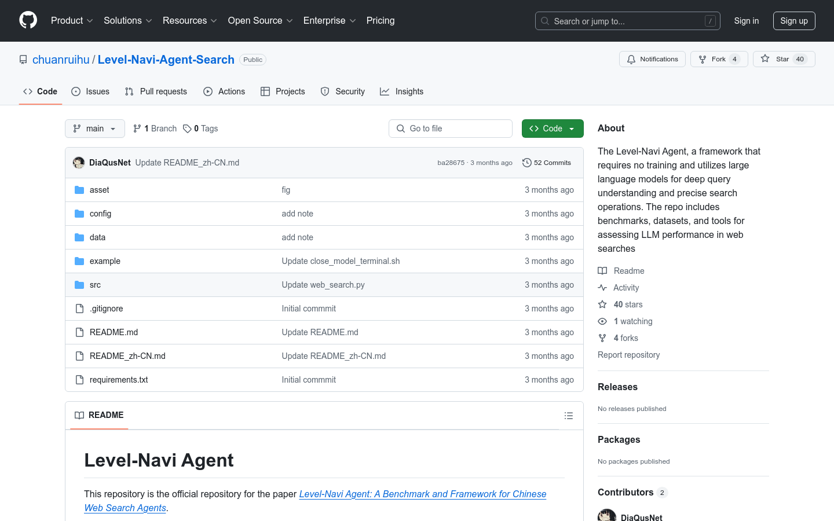This screenshot has width=834, height=521.
Task: Go to the GitHub homepage logo
Action: point(28,20)
